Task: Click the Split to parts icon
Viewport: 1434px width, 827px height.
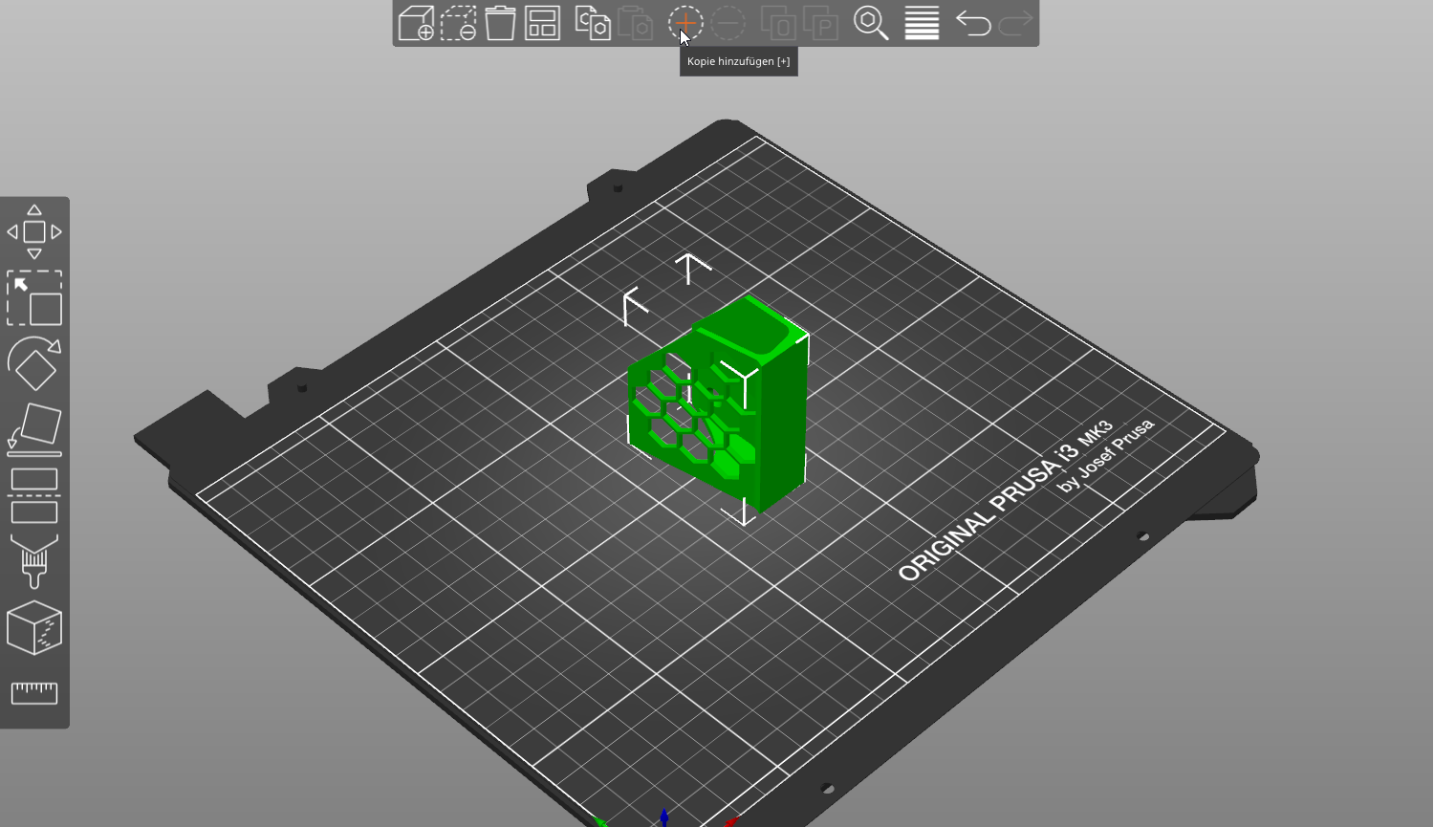Action: [821, 23]
